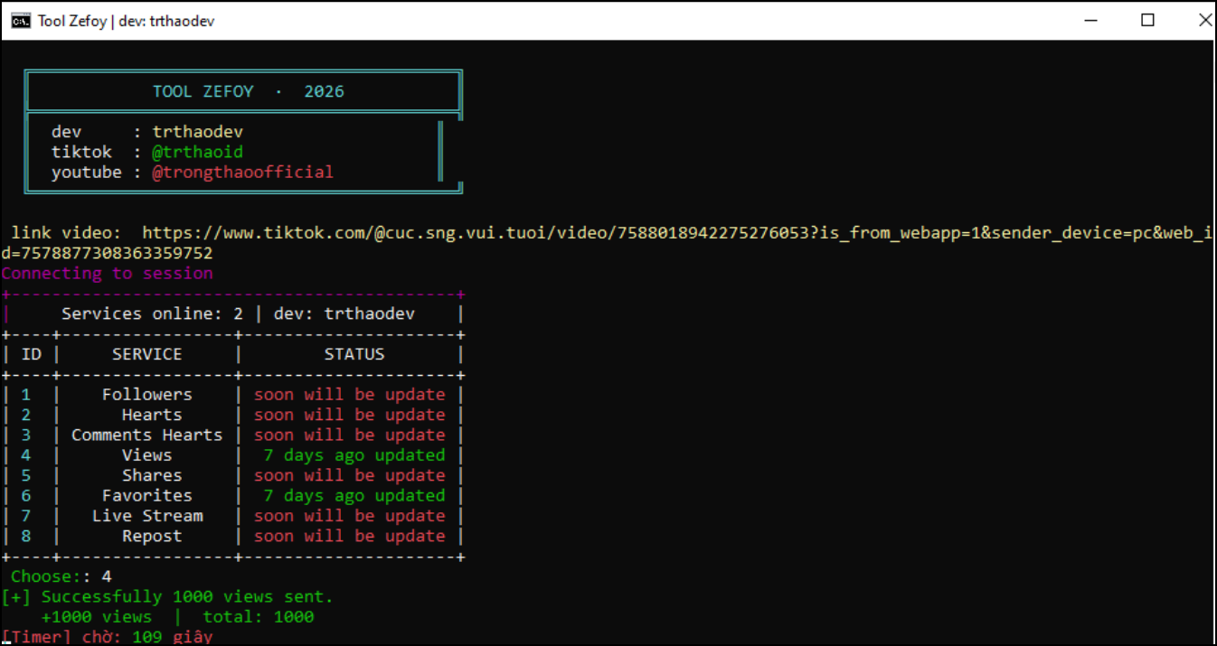
Task: Click the Favorites service entry
Action: click(146, 495)
